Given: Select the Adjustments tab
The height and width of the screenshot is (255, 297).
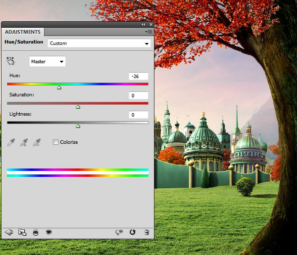Looking at the screenshot, I should pyautogui.click(x=22, y=32).
